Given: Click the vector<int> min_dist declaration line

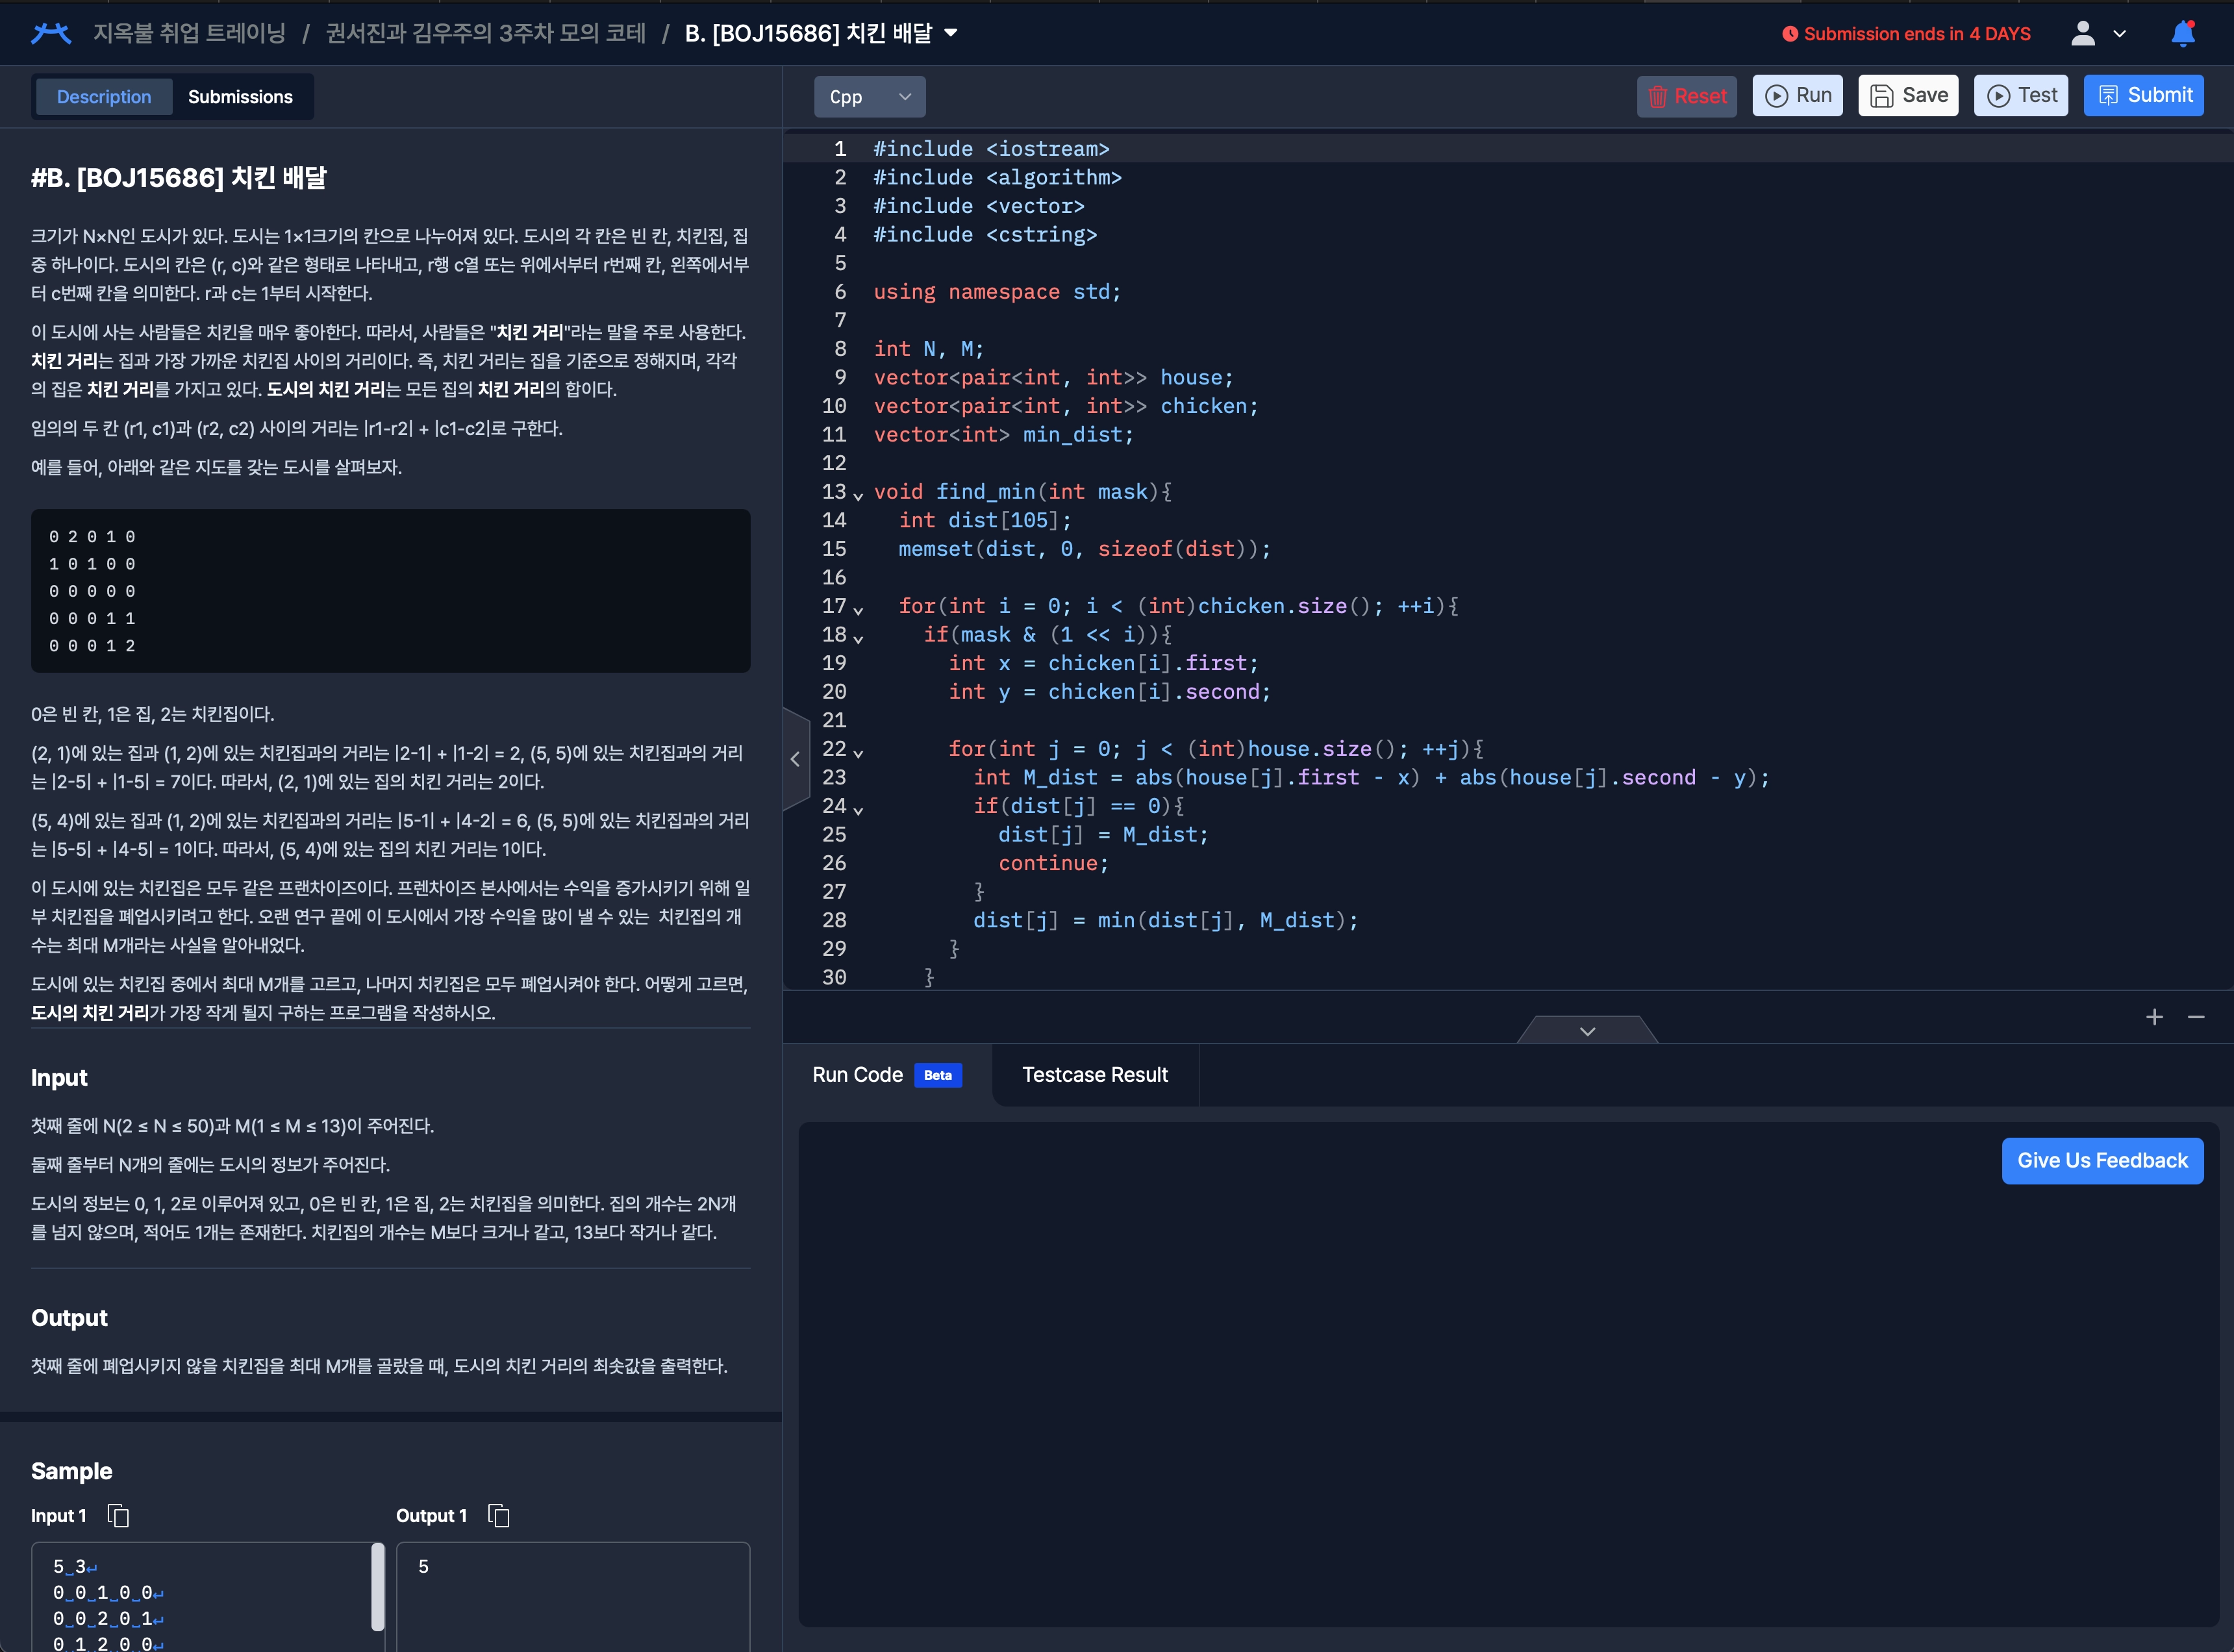Looking at the screenshot, I should (x=1003, y=435).
